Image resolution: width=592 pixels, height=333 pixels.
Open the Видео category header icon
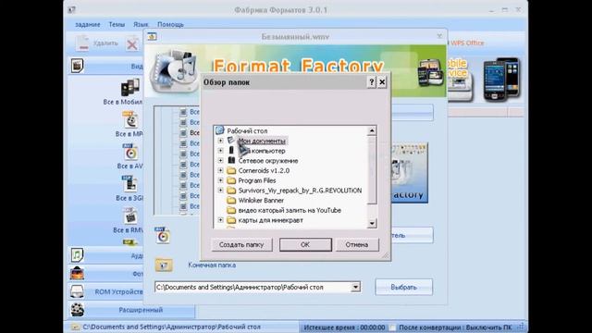(77, 66)
